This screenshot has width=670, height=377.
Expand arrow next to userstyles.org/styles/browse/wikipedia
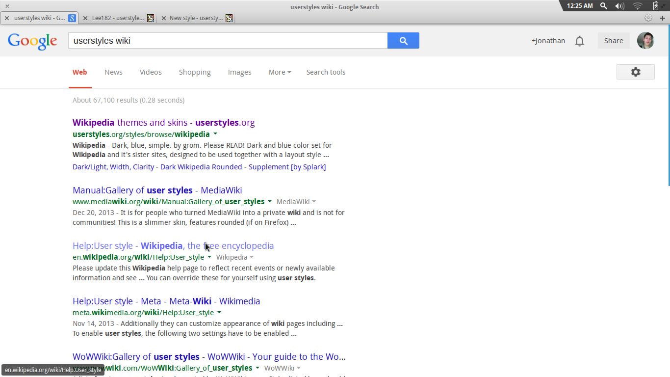(215, 134)
